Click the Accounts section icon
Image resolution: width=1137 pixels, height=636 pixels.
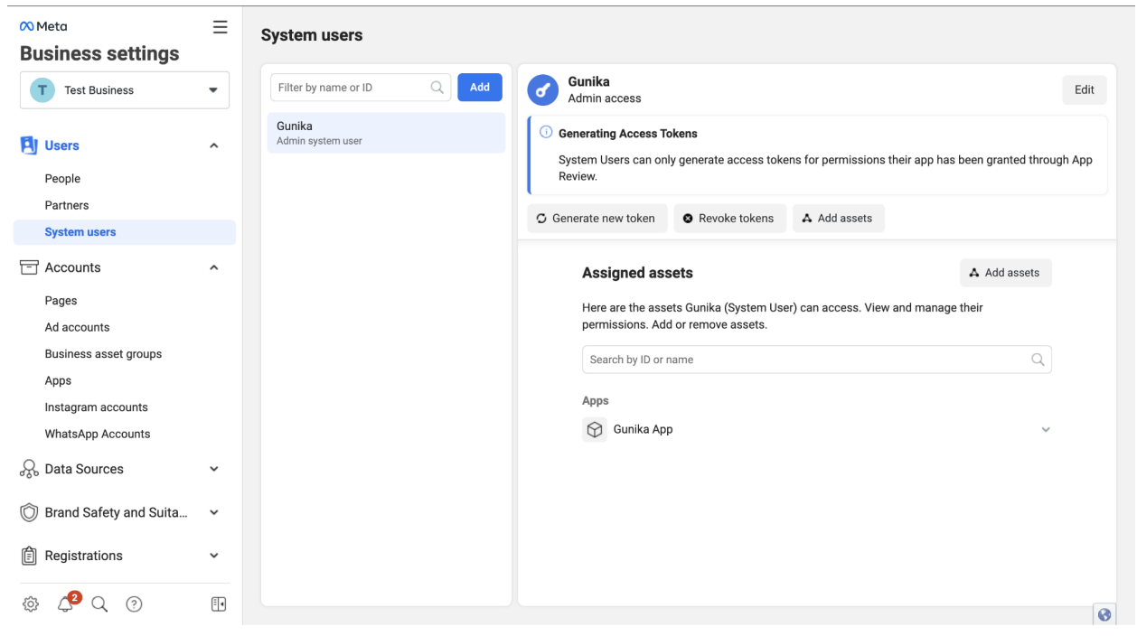click(28, 267)
